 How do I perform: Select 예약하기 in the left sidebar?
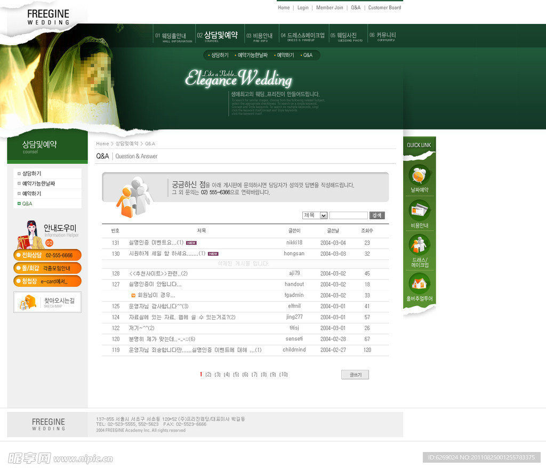coord(31,193)
